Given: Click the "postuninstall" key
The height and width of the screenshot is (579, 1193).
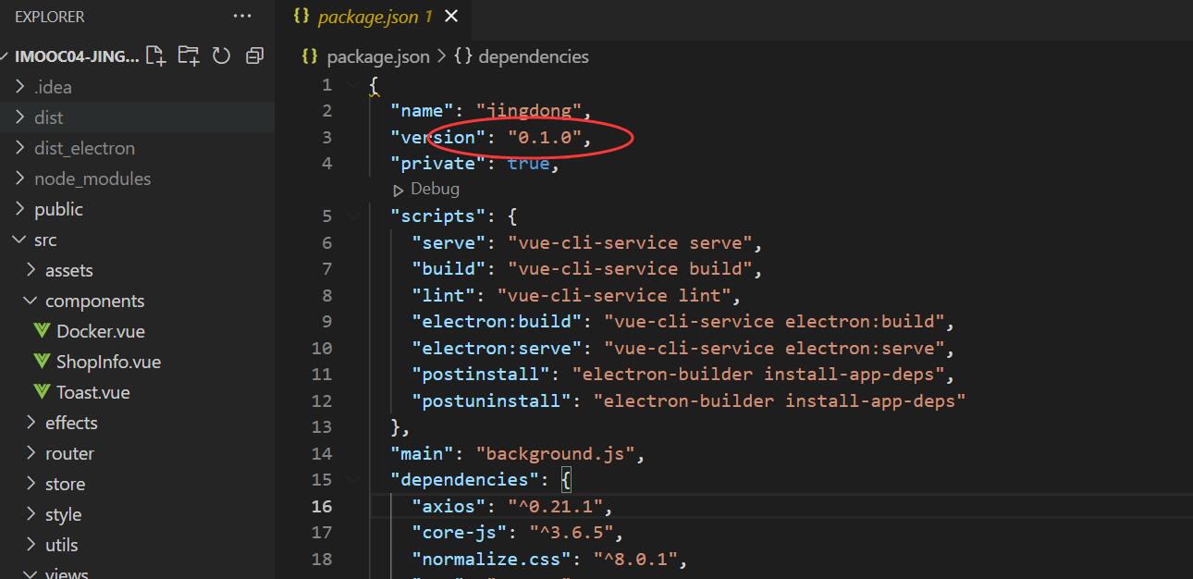Looking at the screenshot, I should [x=492, y=400].
